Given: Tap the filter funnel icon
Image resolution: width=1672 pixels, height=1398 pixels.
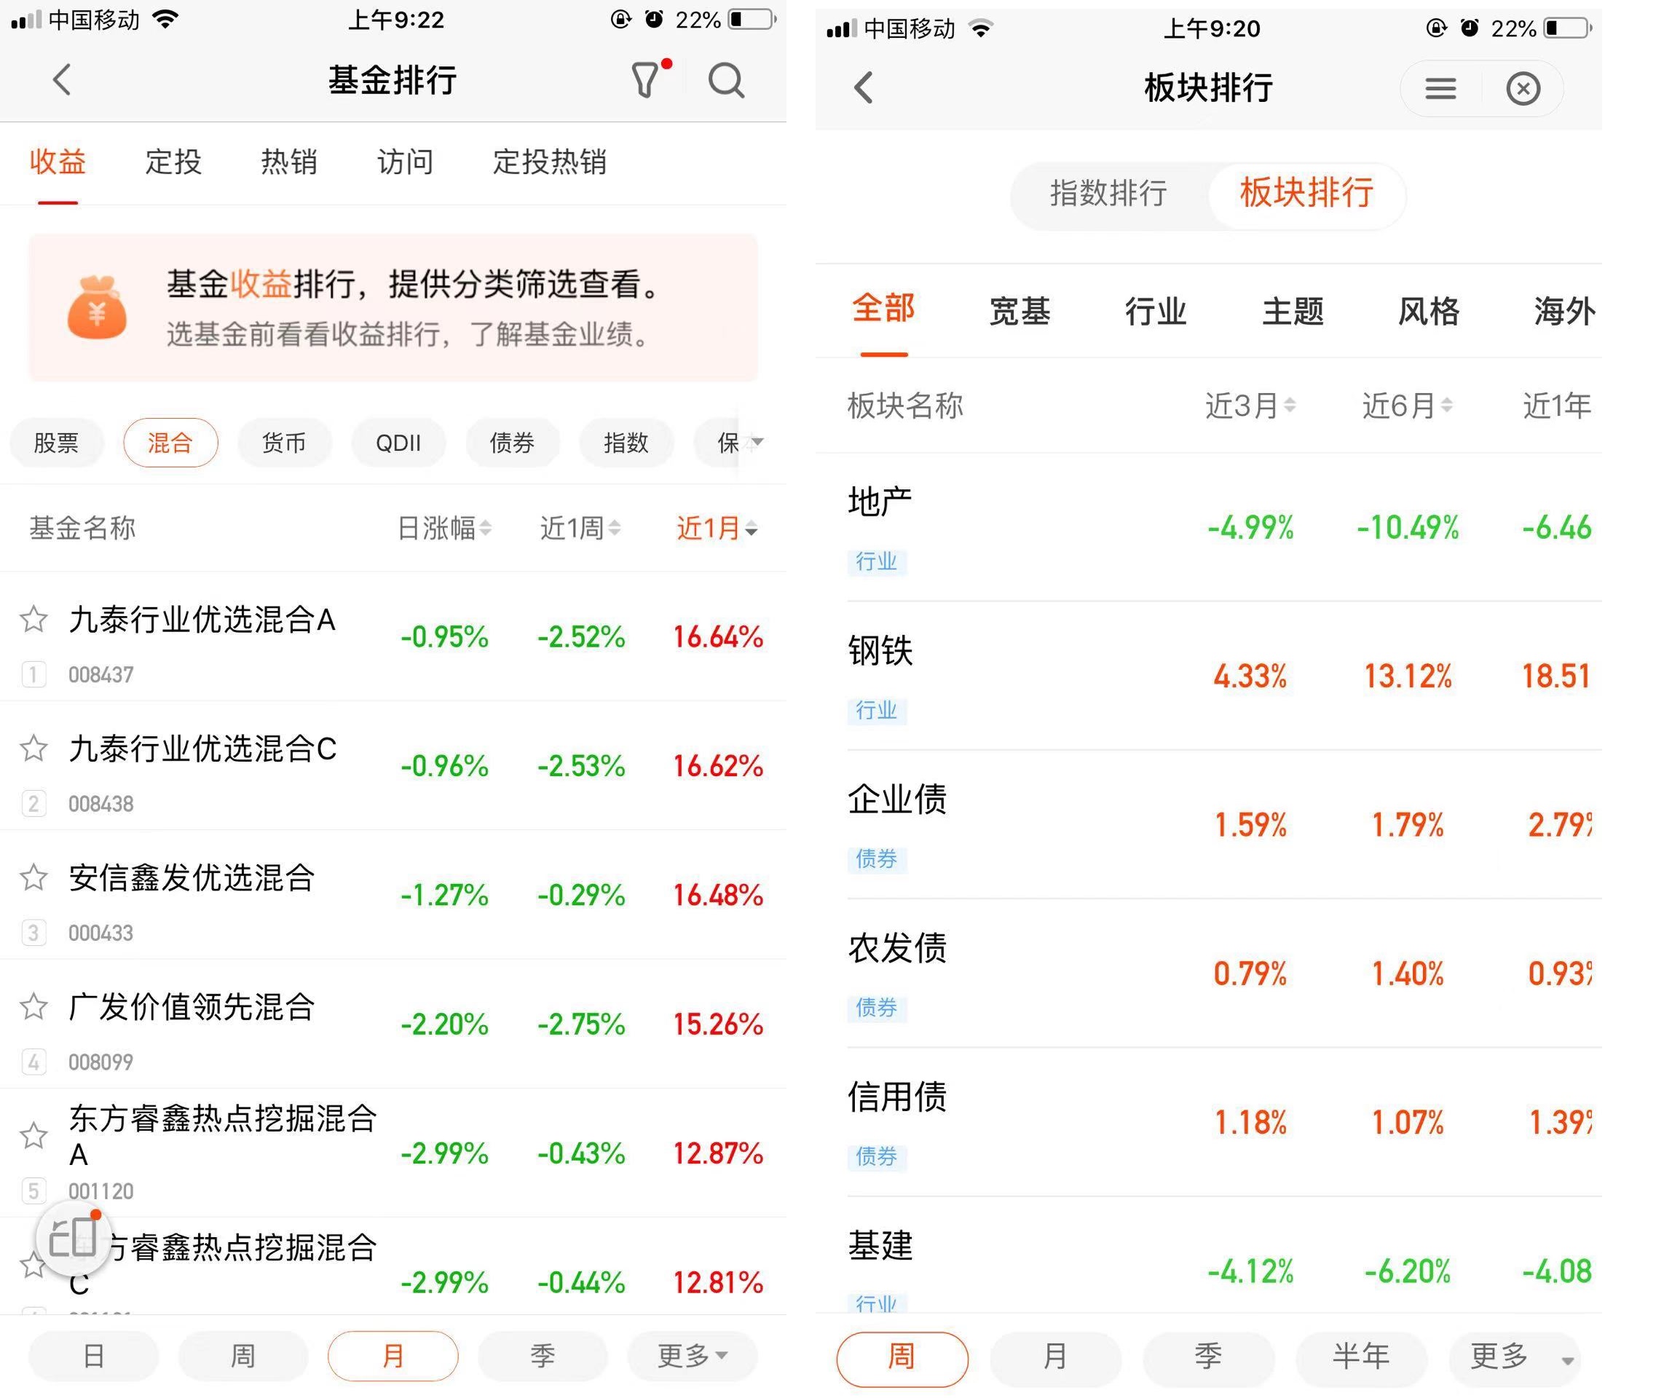Looking at the screenshot, I should coord(646,80).
